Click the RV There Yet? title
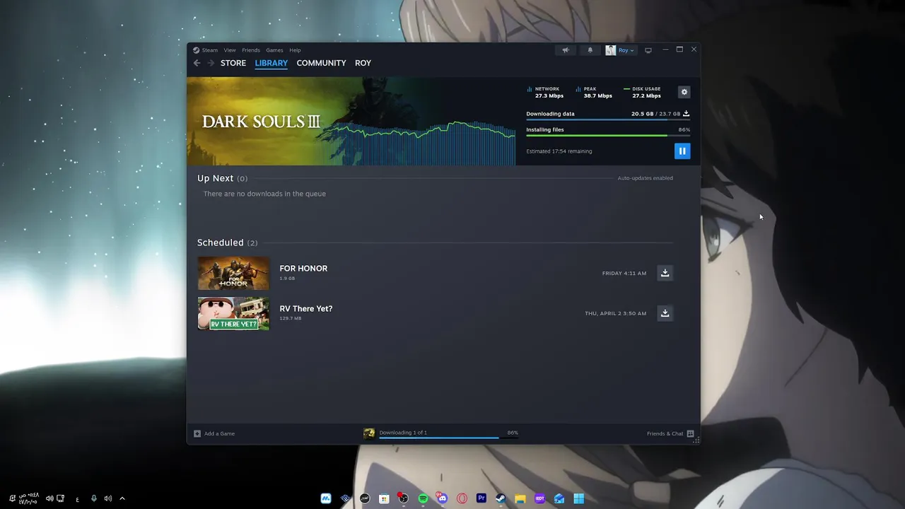Screen dimensions: 905x509 click(306, 309)
